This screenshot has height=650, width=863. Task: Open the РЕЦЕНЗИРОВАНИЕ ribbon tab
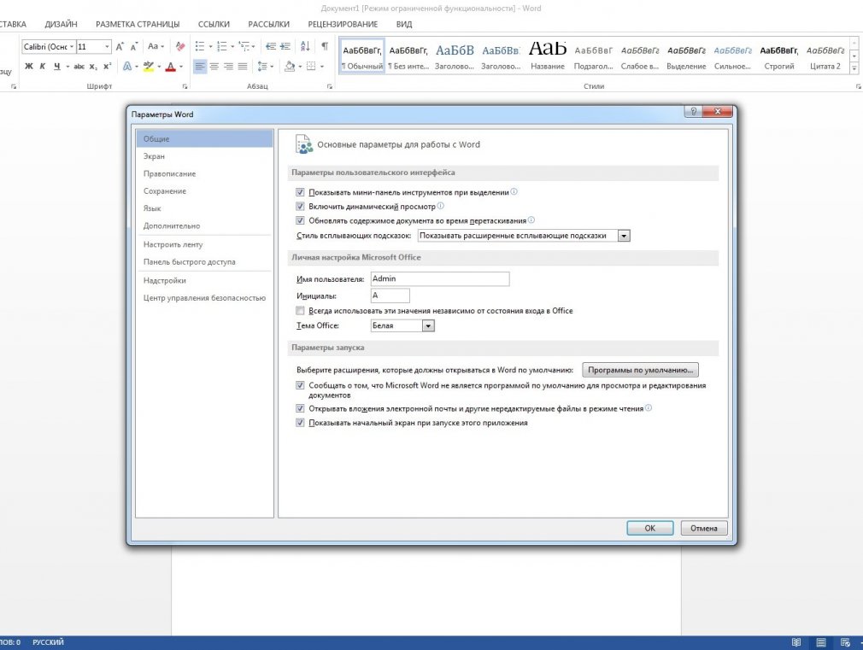pos(343,24)
